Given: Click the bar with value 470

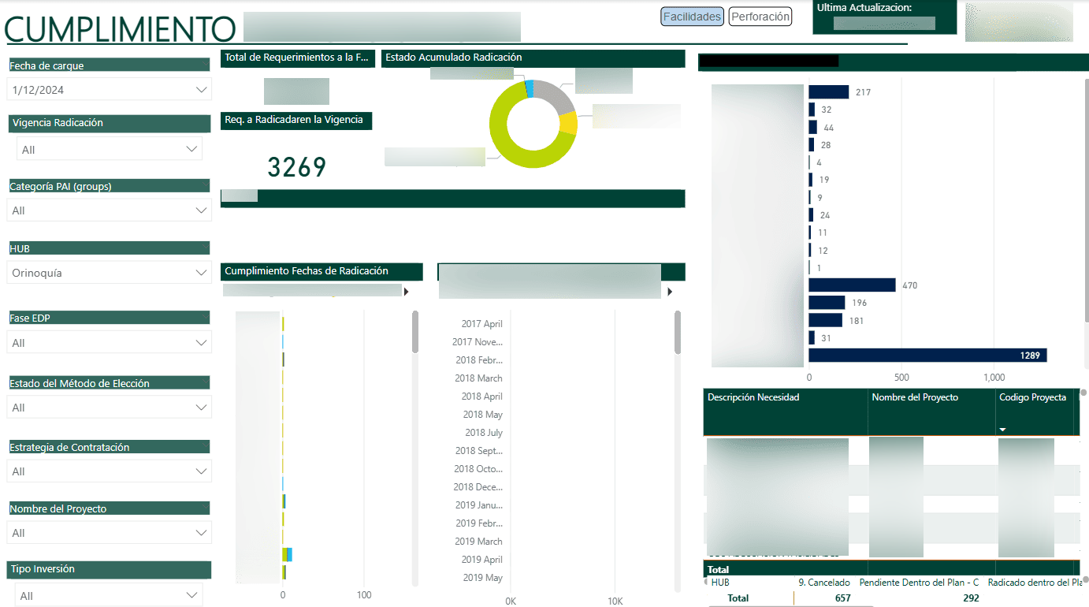Looking at the screenshot, I should (x=852, y=285).
